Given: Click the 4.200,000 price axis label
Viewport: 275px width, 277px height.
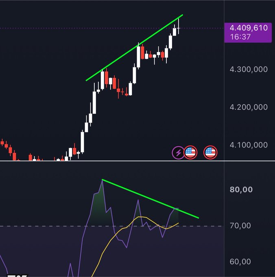Looking at the screenshot, I should point(249,107).
